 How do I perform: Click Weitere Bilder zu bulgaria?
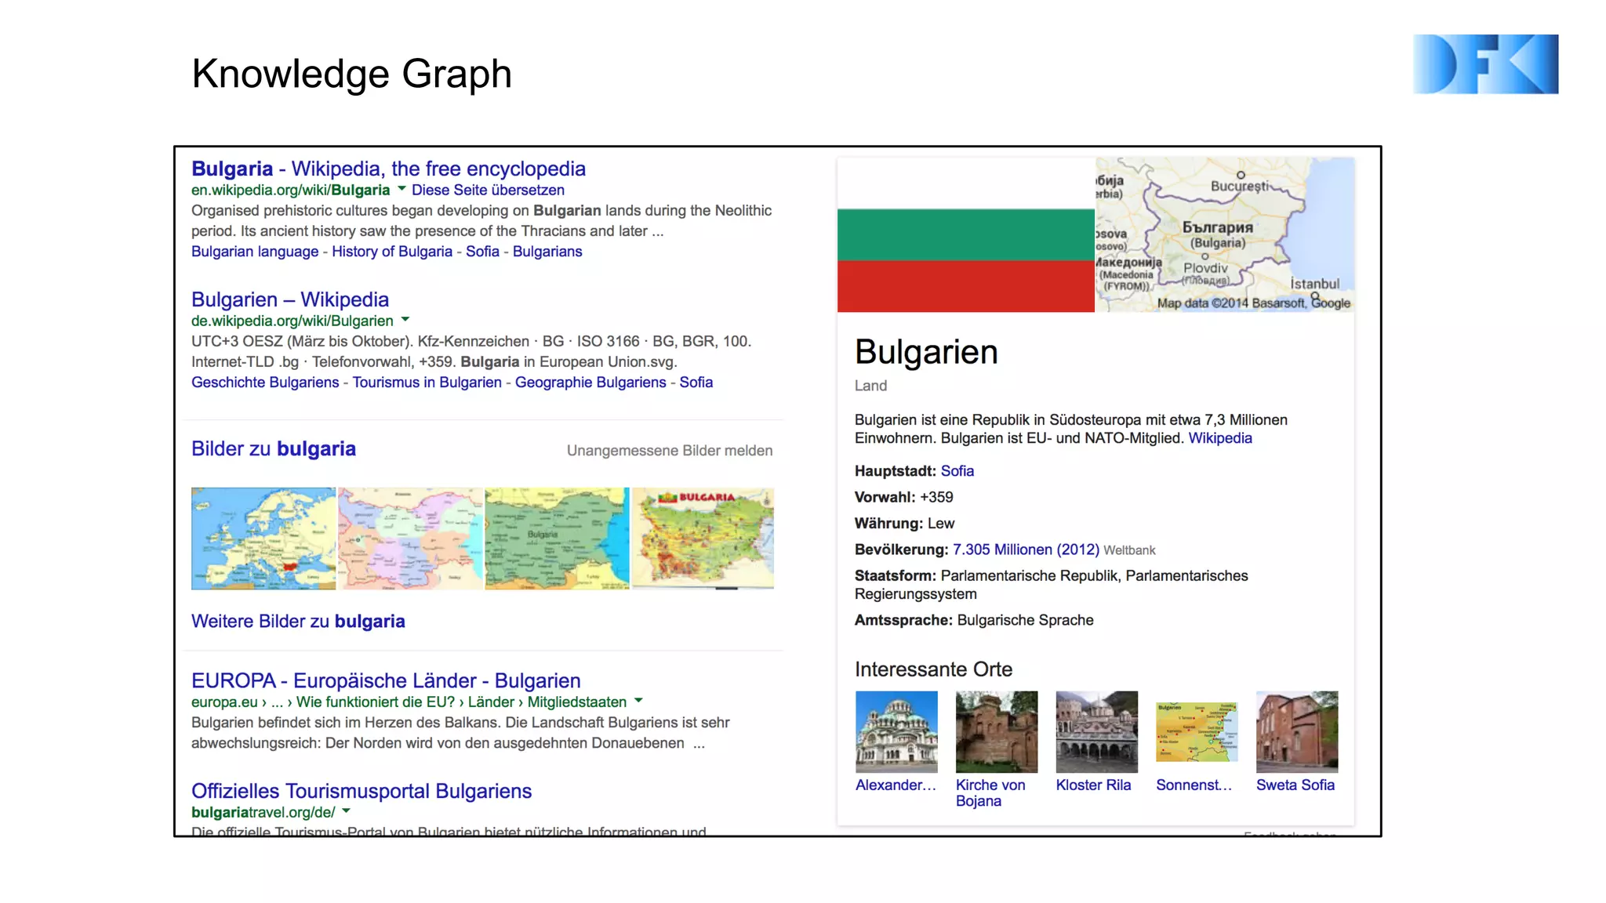click(x=298, y=622)
